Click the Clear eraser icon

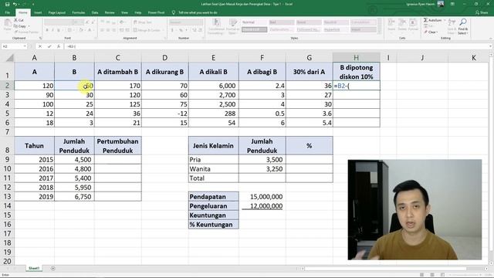point(425,32)
